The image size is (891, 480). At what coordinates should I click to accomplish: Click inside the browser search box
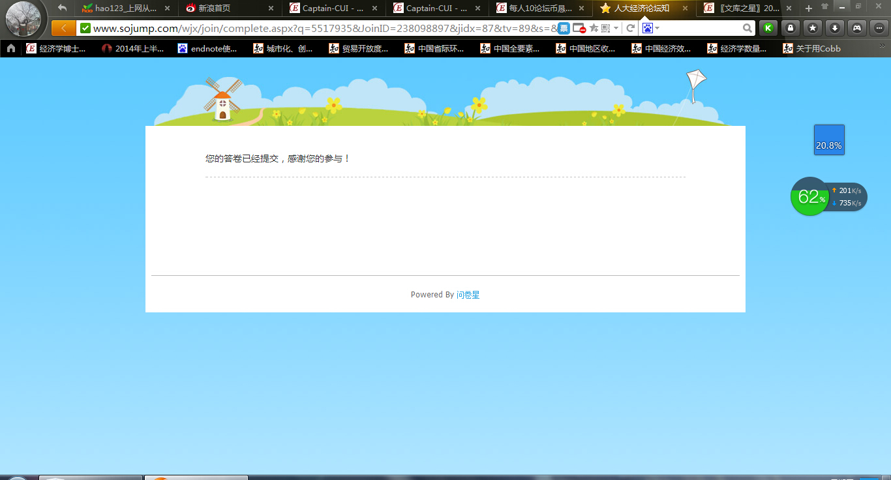(x=701, y=28)
